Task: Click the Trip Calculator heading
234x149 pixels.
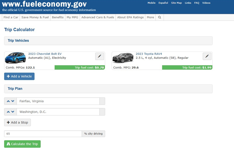Action: click(x=19, y=30)
